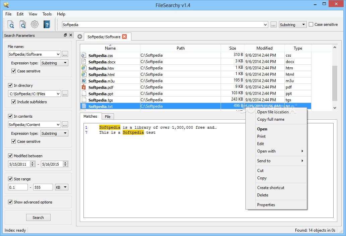Switch to the File preview tab

108,117
